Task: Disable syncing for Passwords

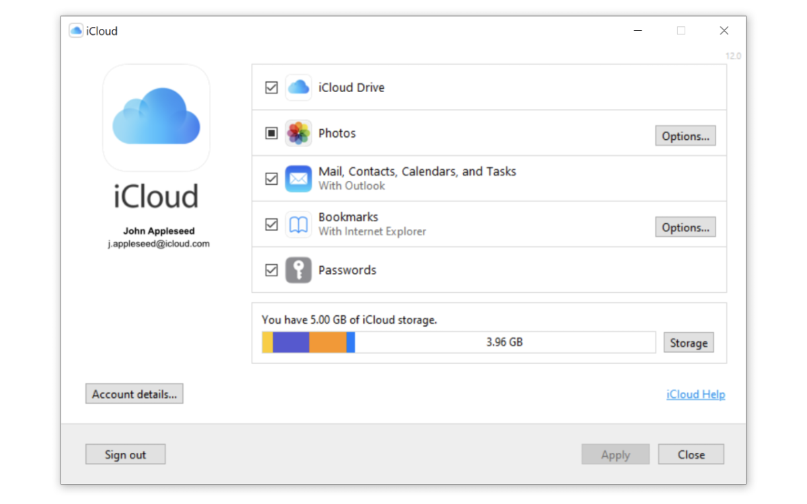Action: point(272,269)
